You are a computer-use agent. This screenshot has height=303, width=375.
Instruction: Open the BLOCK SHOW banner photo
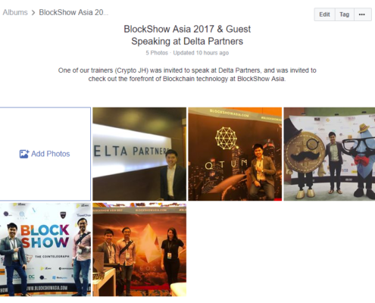tap(45, 249)
